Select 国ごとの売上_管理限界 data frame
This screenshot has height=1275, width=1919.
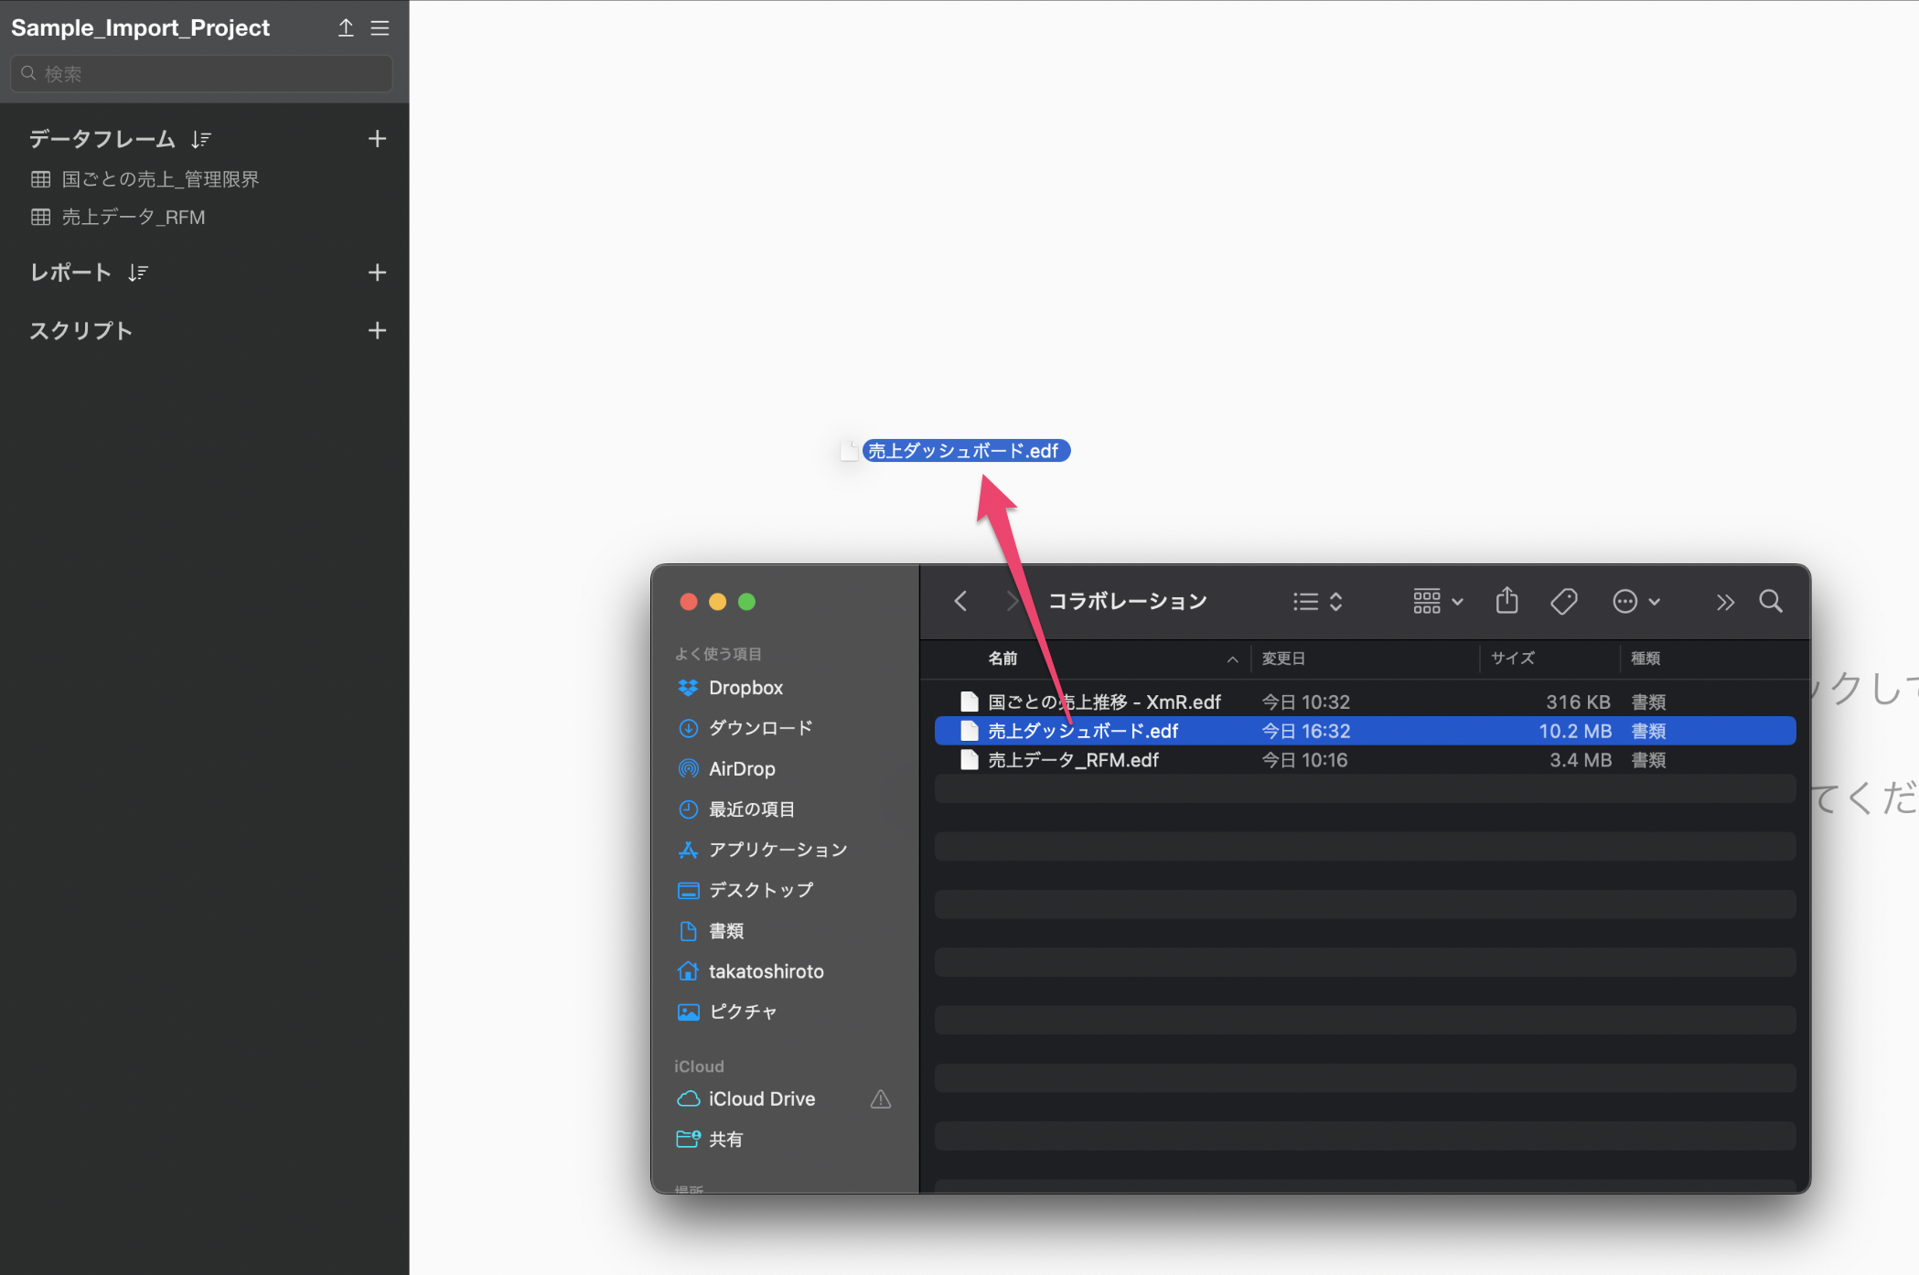(160, 179)
